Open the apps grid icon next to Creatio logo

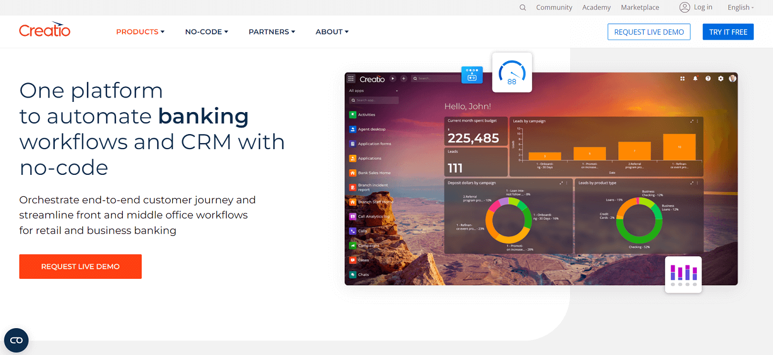tap(351, 78)
